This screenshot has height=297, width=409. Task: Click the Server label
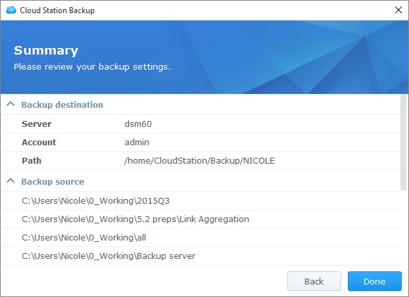point(37,124)
